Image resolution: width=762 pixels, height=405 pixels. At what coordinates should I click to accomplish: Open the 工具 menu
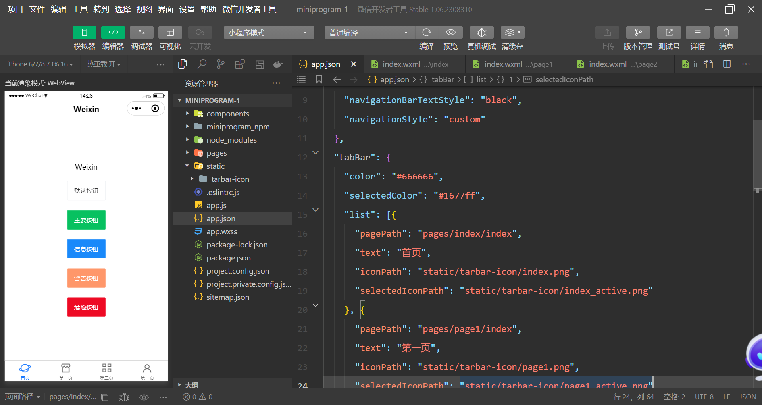pyautogui.click(x=80, y=9)
